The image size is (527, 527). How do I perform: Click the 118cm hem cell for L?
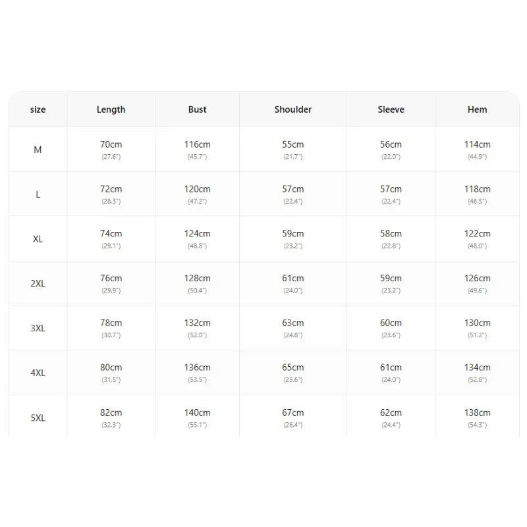tap(477, 189)
